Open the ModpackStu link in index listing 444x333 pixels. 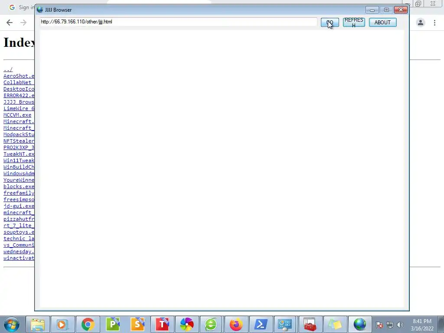(19, 134)
